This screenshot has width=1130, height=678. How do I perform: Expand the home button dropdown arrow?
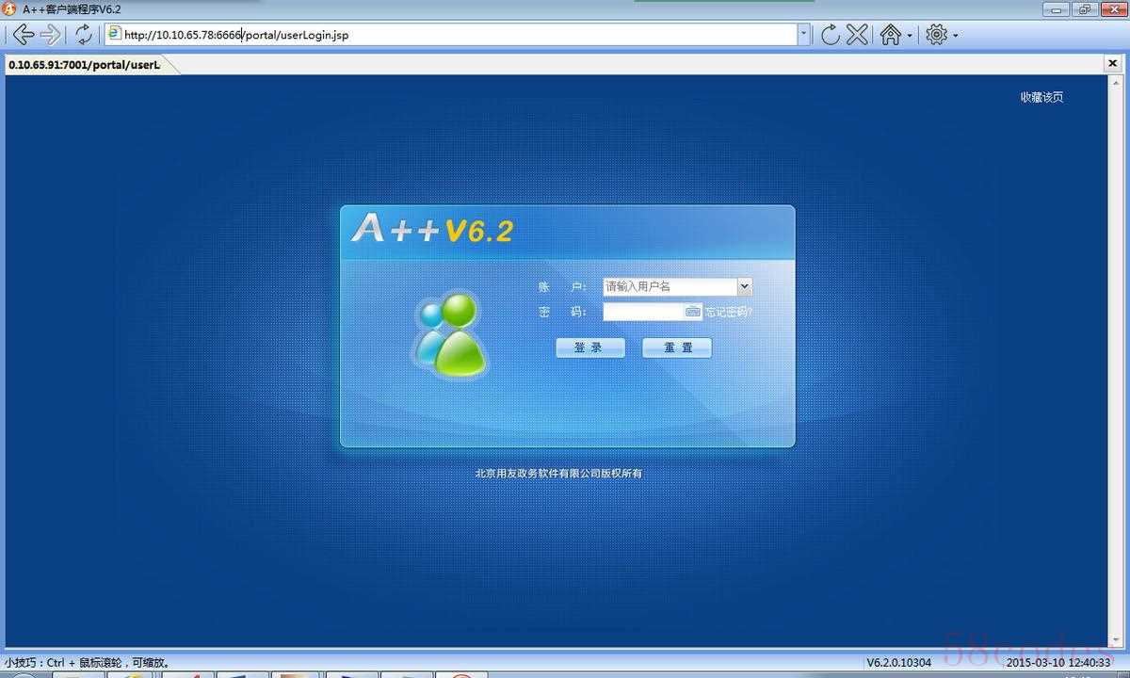pos(911,36)
